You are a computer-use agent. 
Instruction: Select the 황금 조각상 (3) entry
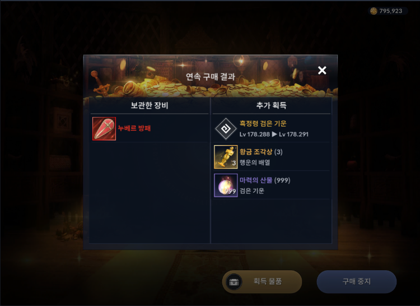point(272,157)
